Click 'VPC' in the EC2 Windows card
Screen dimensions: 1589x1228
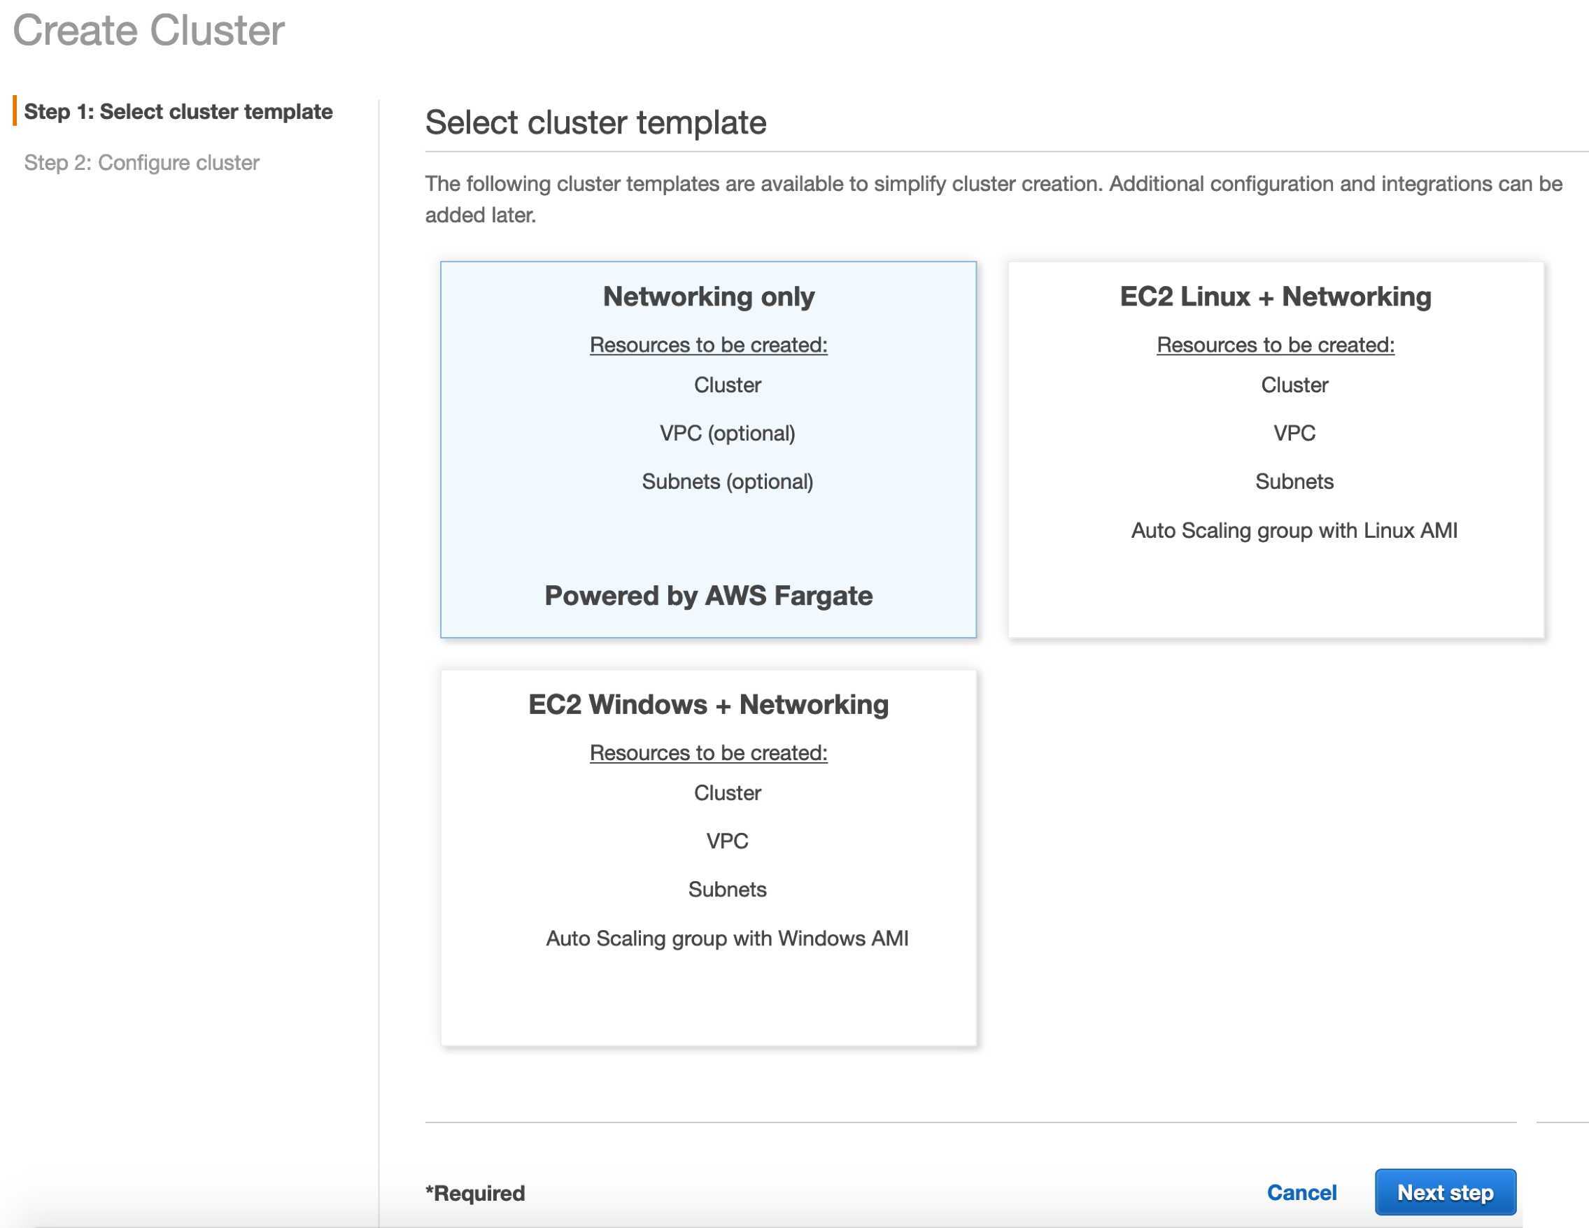click(x=727, y=841)
